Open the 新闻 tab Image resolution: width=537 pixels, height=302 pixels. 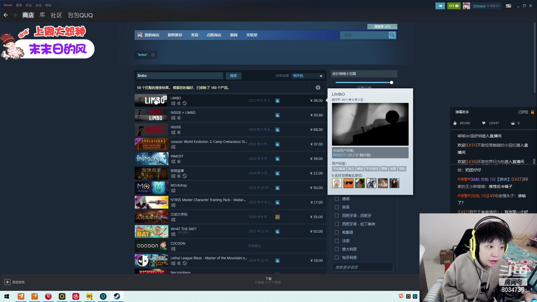pos(234,35)
